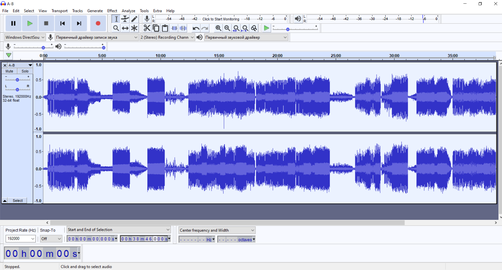Open the Edit menu

pos(16,11)
